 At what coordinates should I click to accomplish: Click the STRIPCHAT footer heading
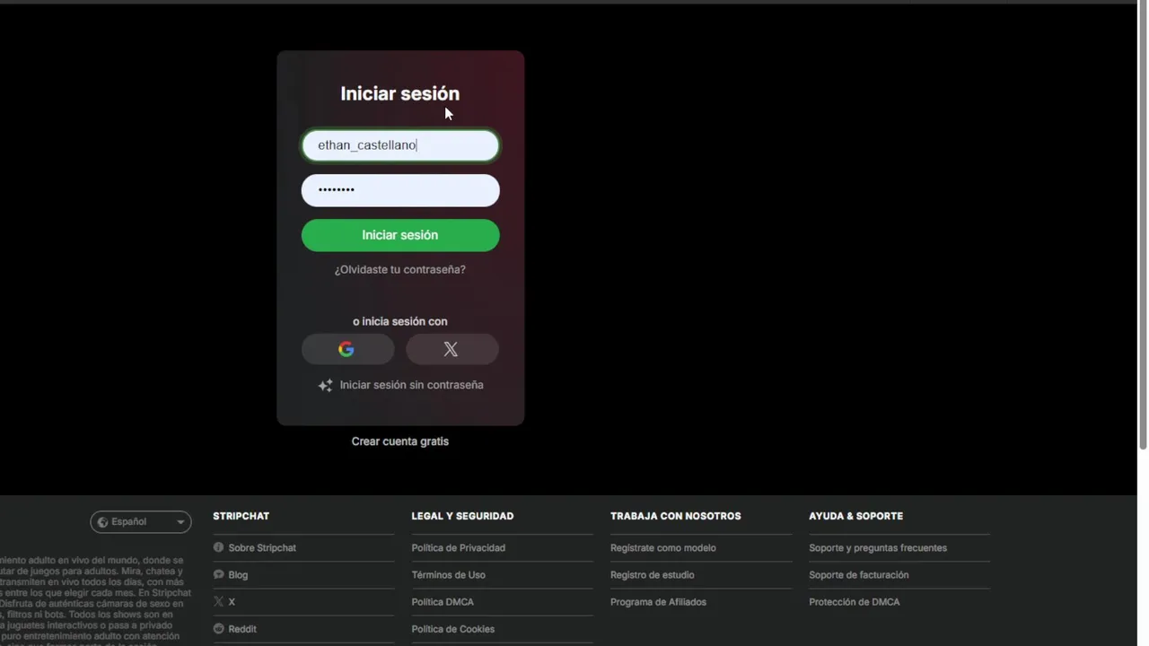241,516
